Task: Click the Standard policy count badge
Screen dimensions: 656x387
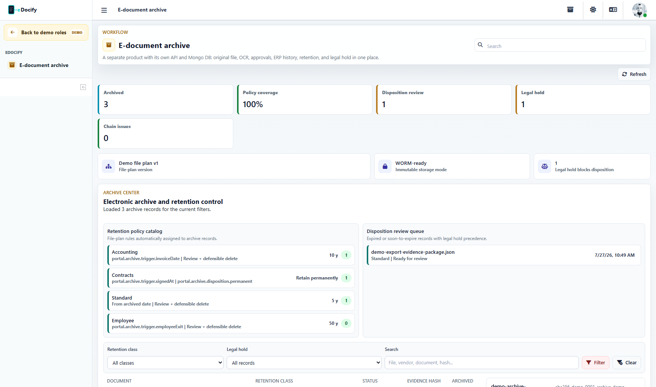Action: click(x=346, y=301)
